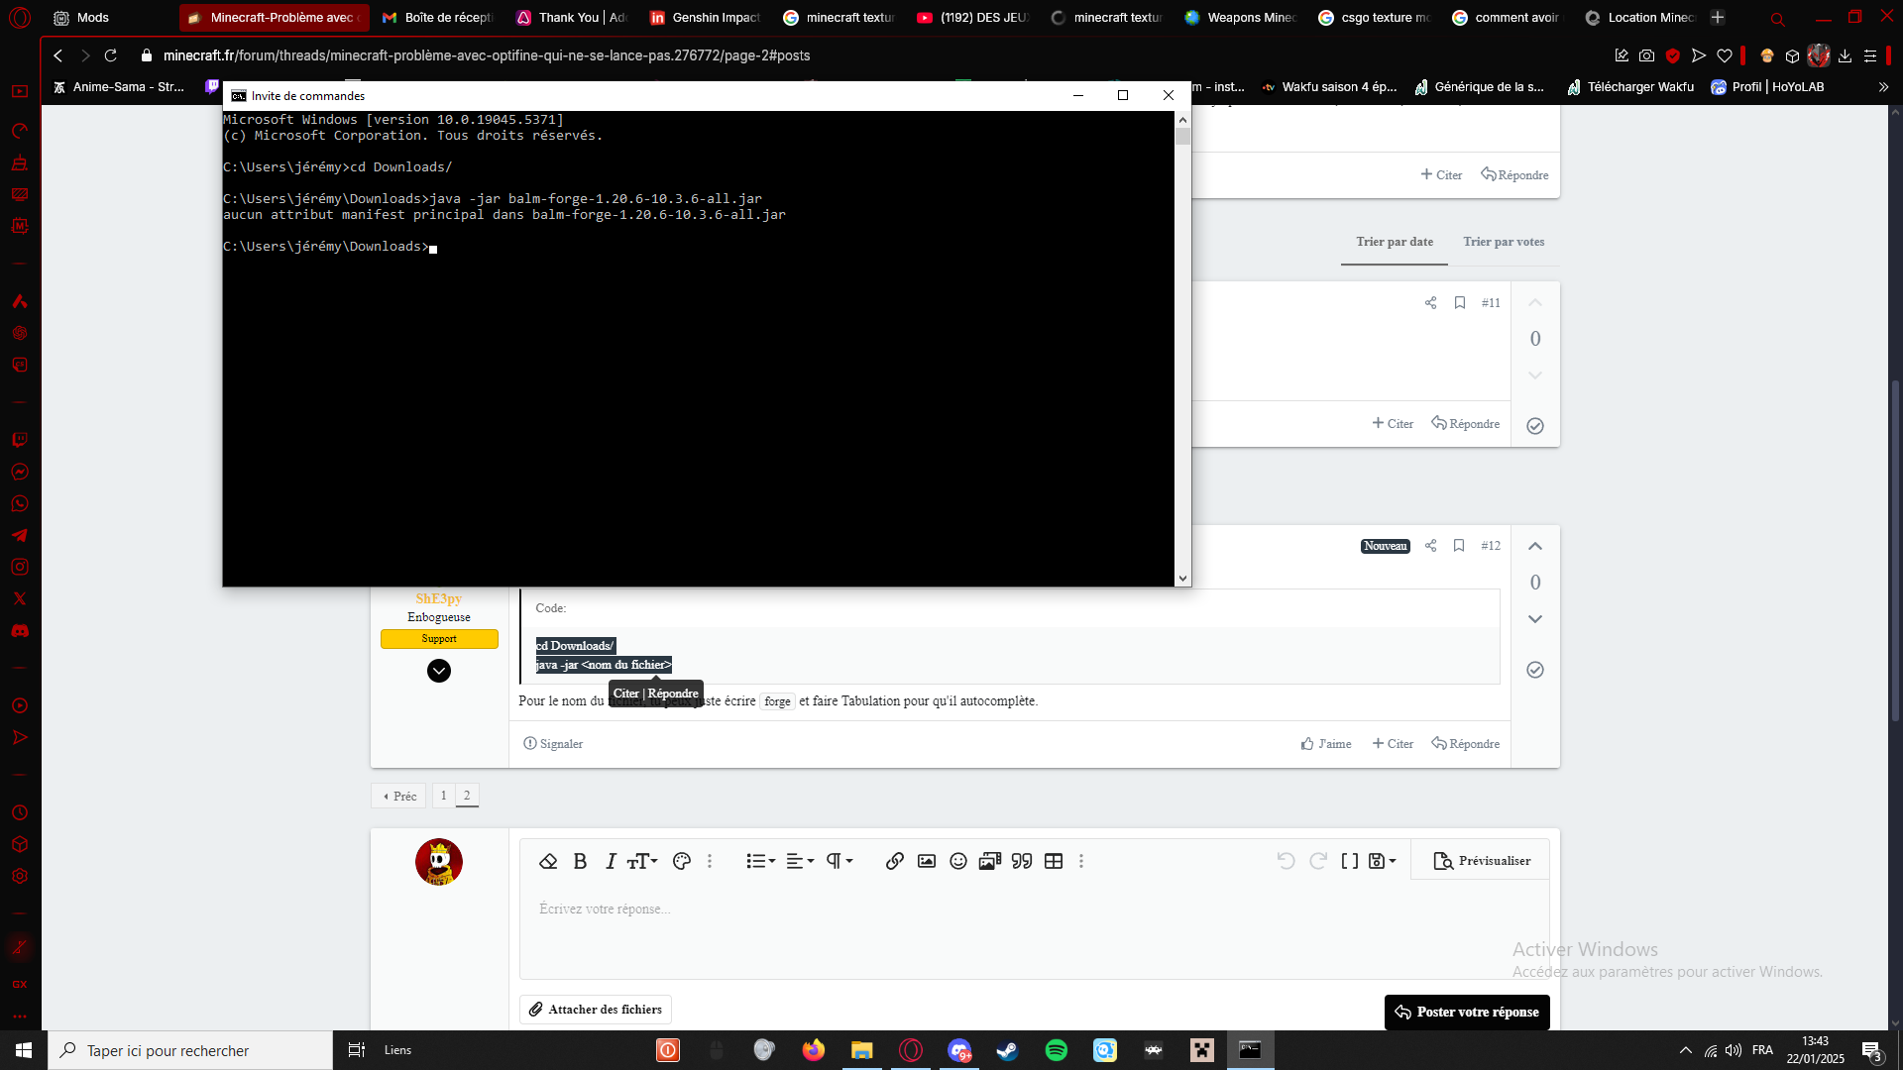Screen dimensions: 1903x1070
Task: Click the address bar URL
Action: 487,55
